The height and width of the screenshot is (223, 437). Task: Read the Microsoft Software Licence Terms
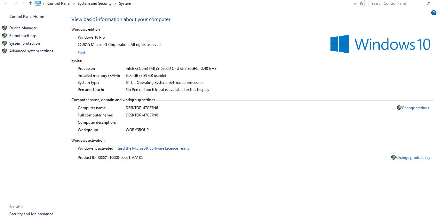click(x=153, y=148)
